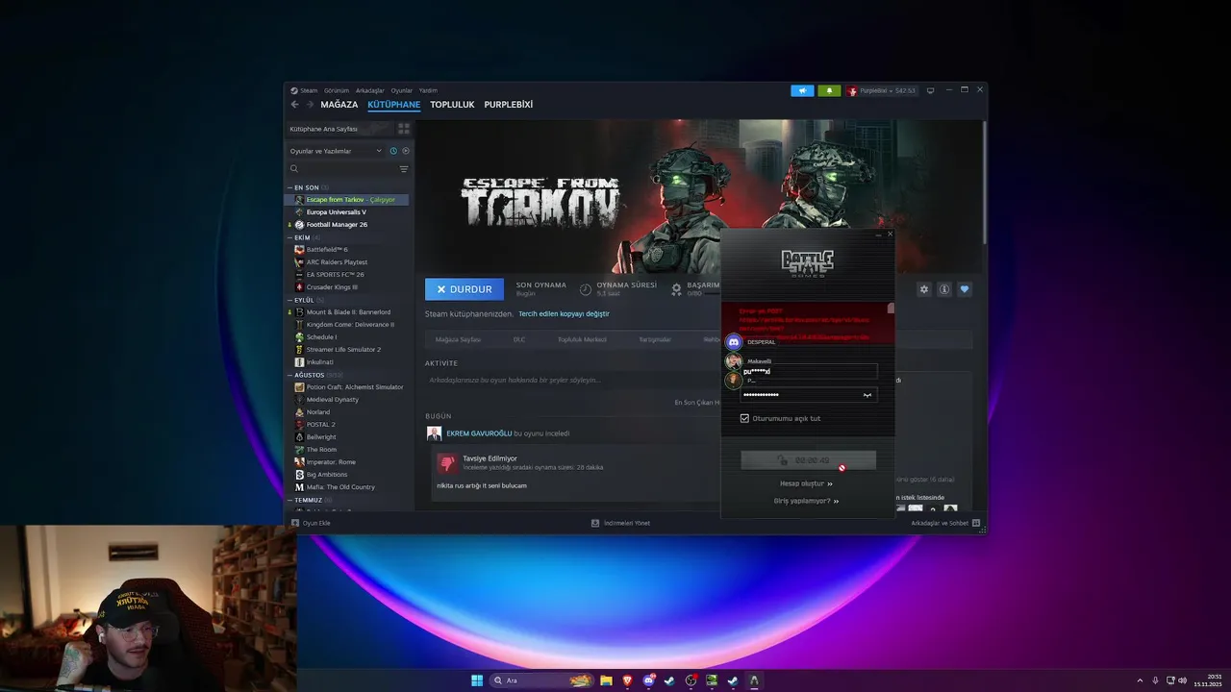Open Escape from Tarkov taskbar icon
The height and width of the screenshot is (692, 1231).
pyautogui.click(x=754, y=680)
